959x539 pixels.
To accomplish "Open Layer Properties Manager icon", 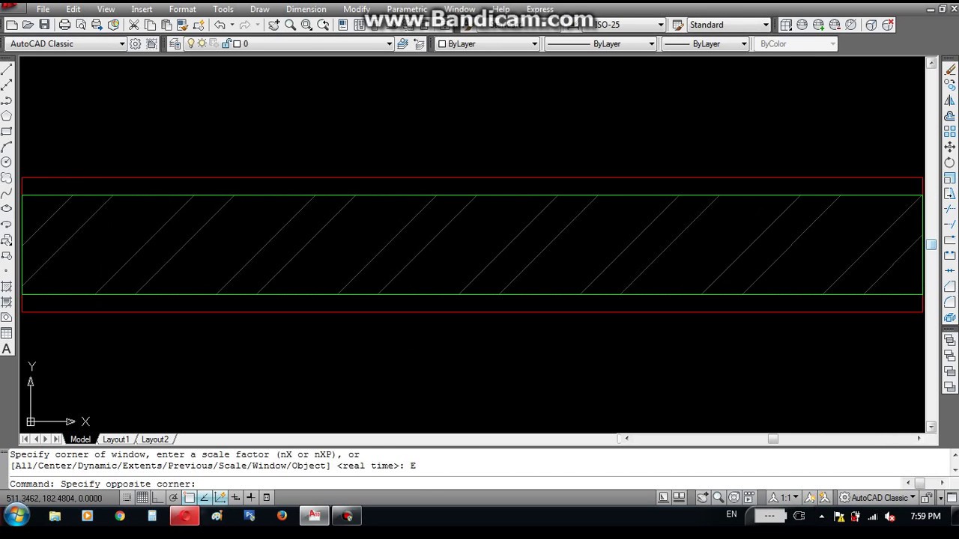I will (x=175, y=43).
